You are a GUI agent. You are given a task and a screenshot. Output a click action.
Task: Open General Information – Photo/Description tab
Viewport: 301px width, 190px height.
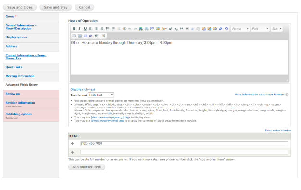31,27
